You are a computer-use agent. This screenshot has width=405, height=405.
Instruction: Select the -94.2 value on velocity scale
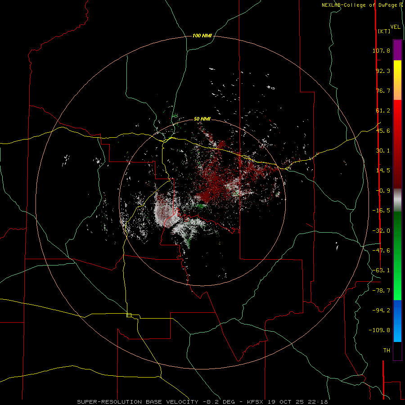pos(381,310)
